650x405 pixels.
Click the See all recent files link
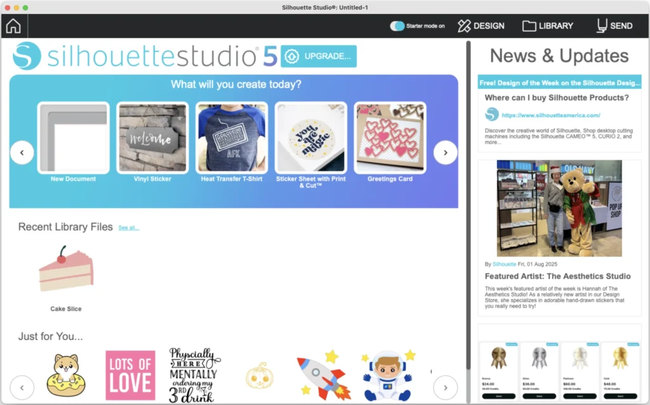point(128,228)
